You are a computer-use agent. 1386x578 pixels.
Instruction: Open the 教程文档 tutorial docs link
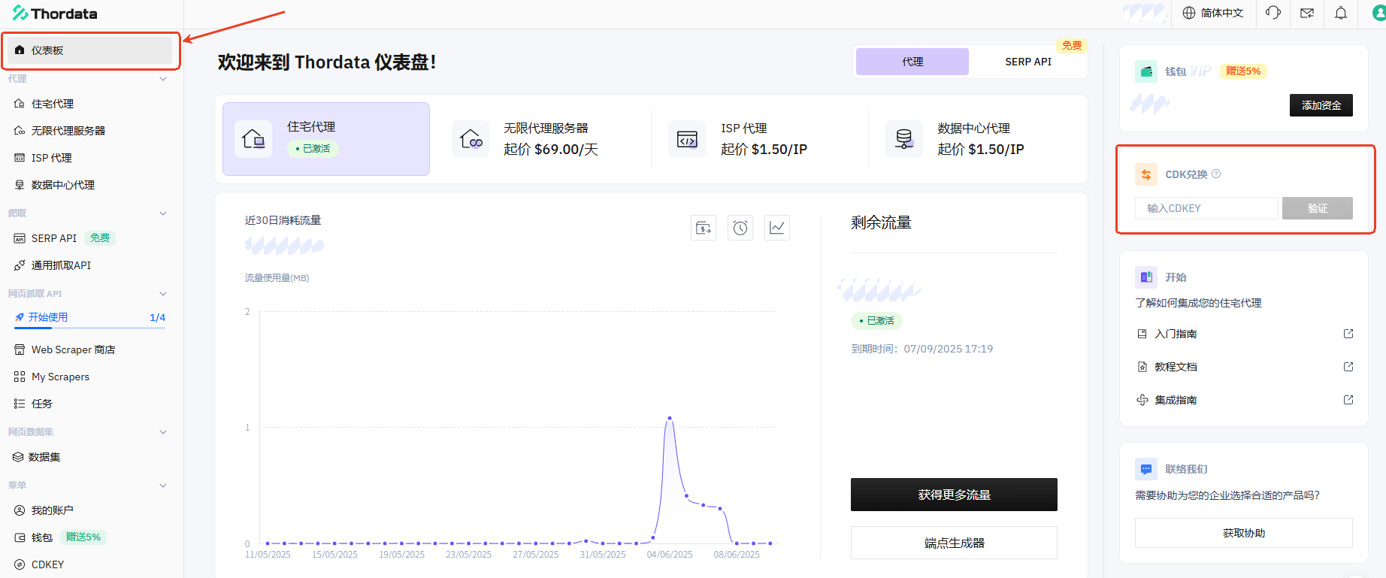point(1244,367)
